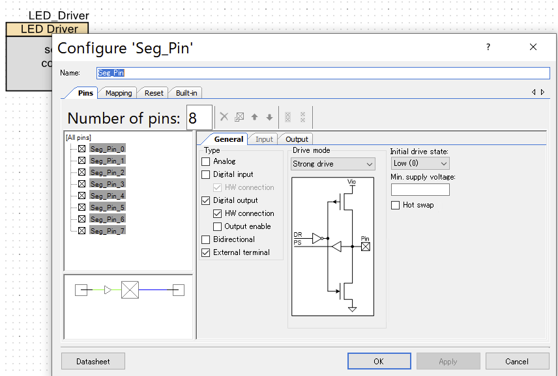This screenshot has width=558, height=376.
Task: Select Seg_Pin_3 in the pin tree
Action: tap(107, 184)
